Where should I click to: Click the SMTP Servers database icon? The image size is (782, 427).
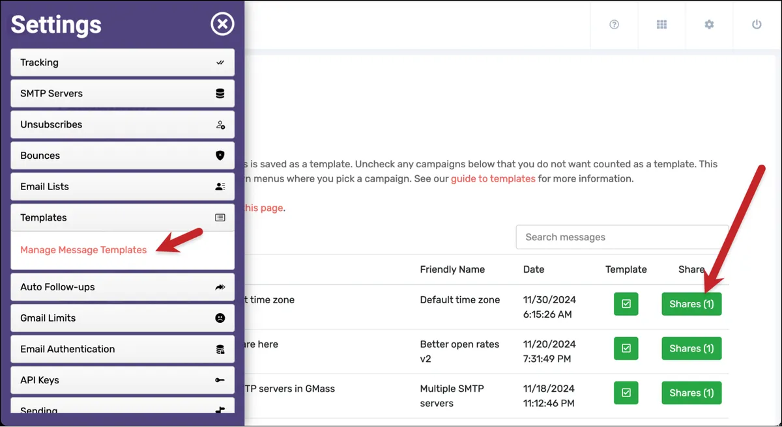[x=220, y=94]
